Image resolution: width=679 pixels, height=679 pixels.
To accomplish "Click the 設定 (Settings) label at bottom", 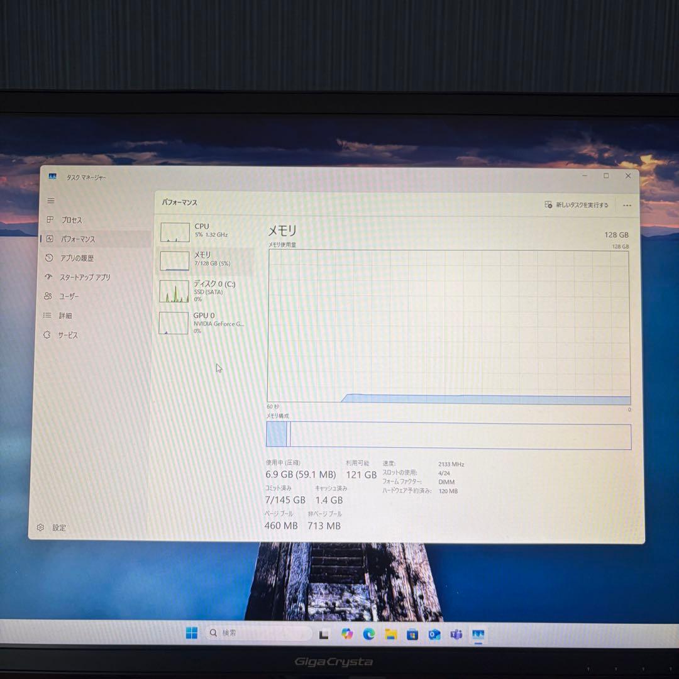I will (59, 527).
